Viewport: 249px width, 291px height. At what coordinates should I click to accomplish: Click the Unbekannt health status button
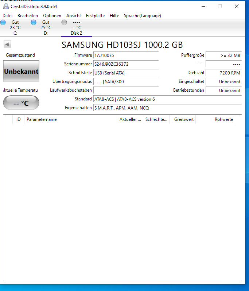click(x=21, y=71)
